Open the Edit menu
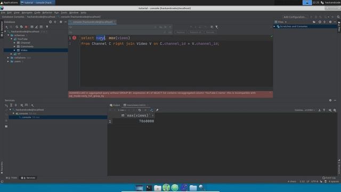 [10, 13]
